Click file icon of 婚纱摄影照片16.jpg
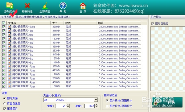This screenshot has width=185, height=112. [x=10, y=27]
